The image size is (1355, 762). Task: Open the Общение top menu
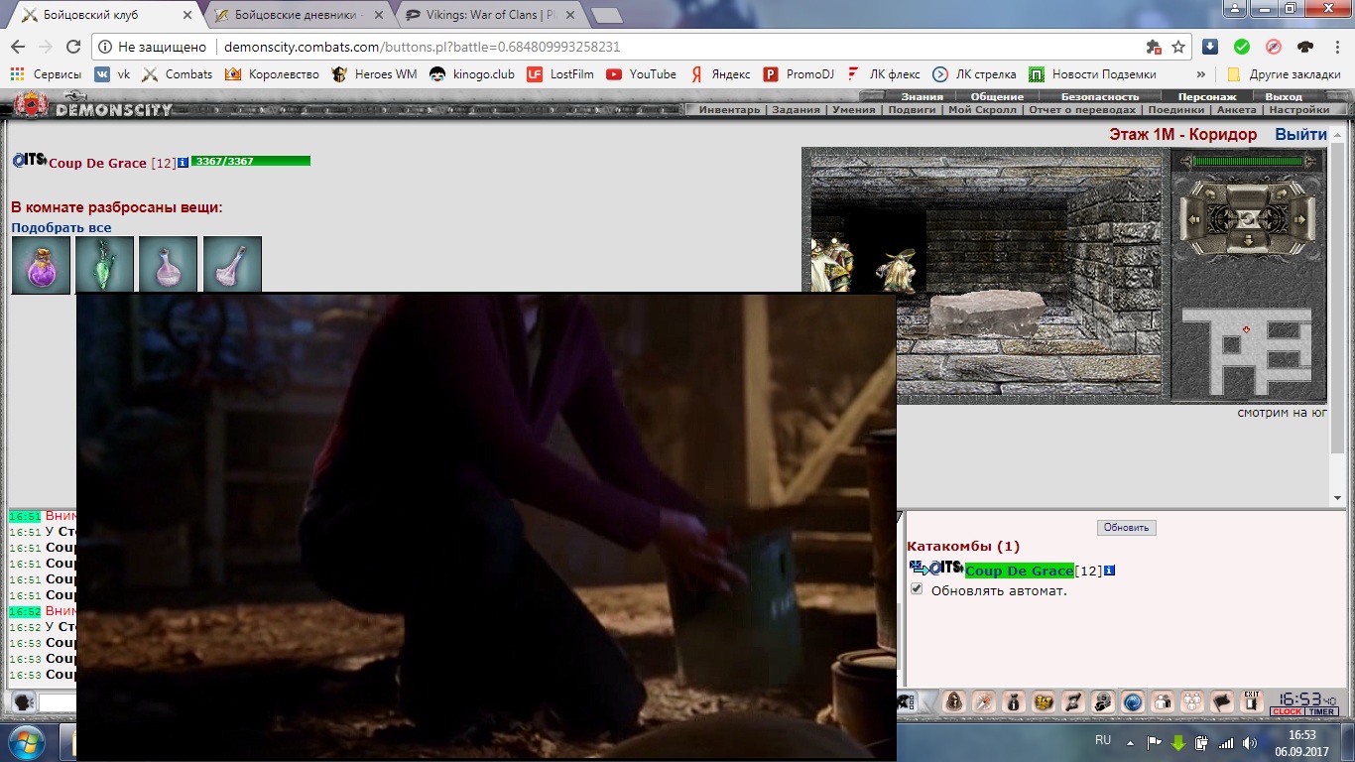coord(997,96)
